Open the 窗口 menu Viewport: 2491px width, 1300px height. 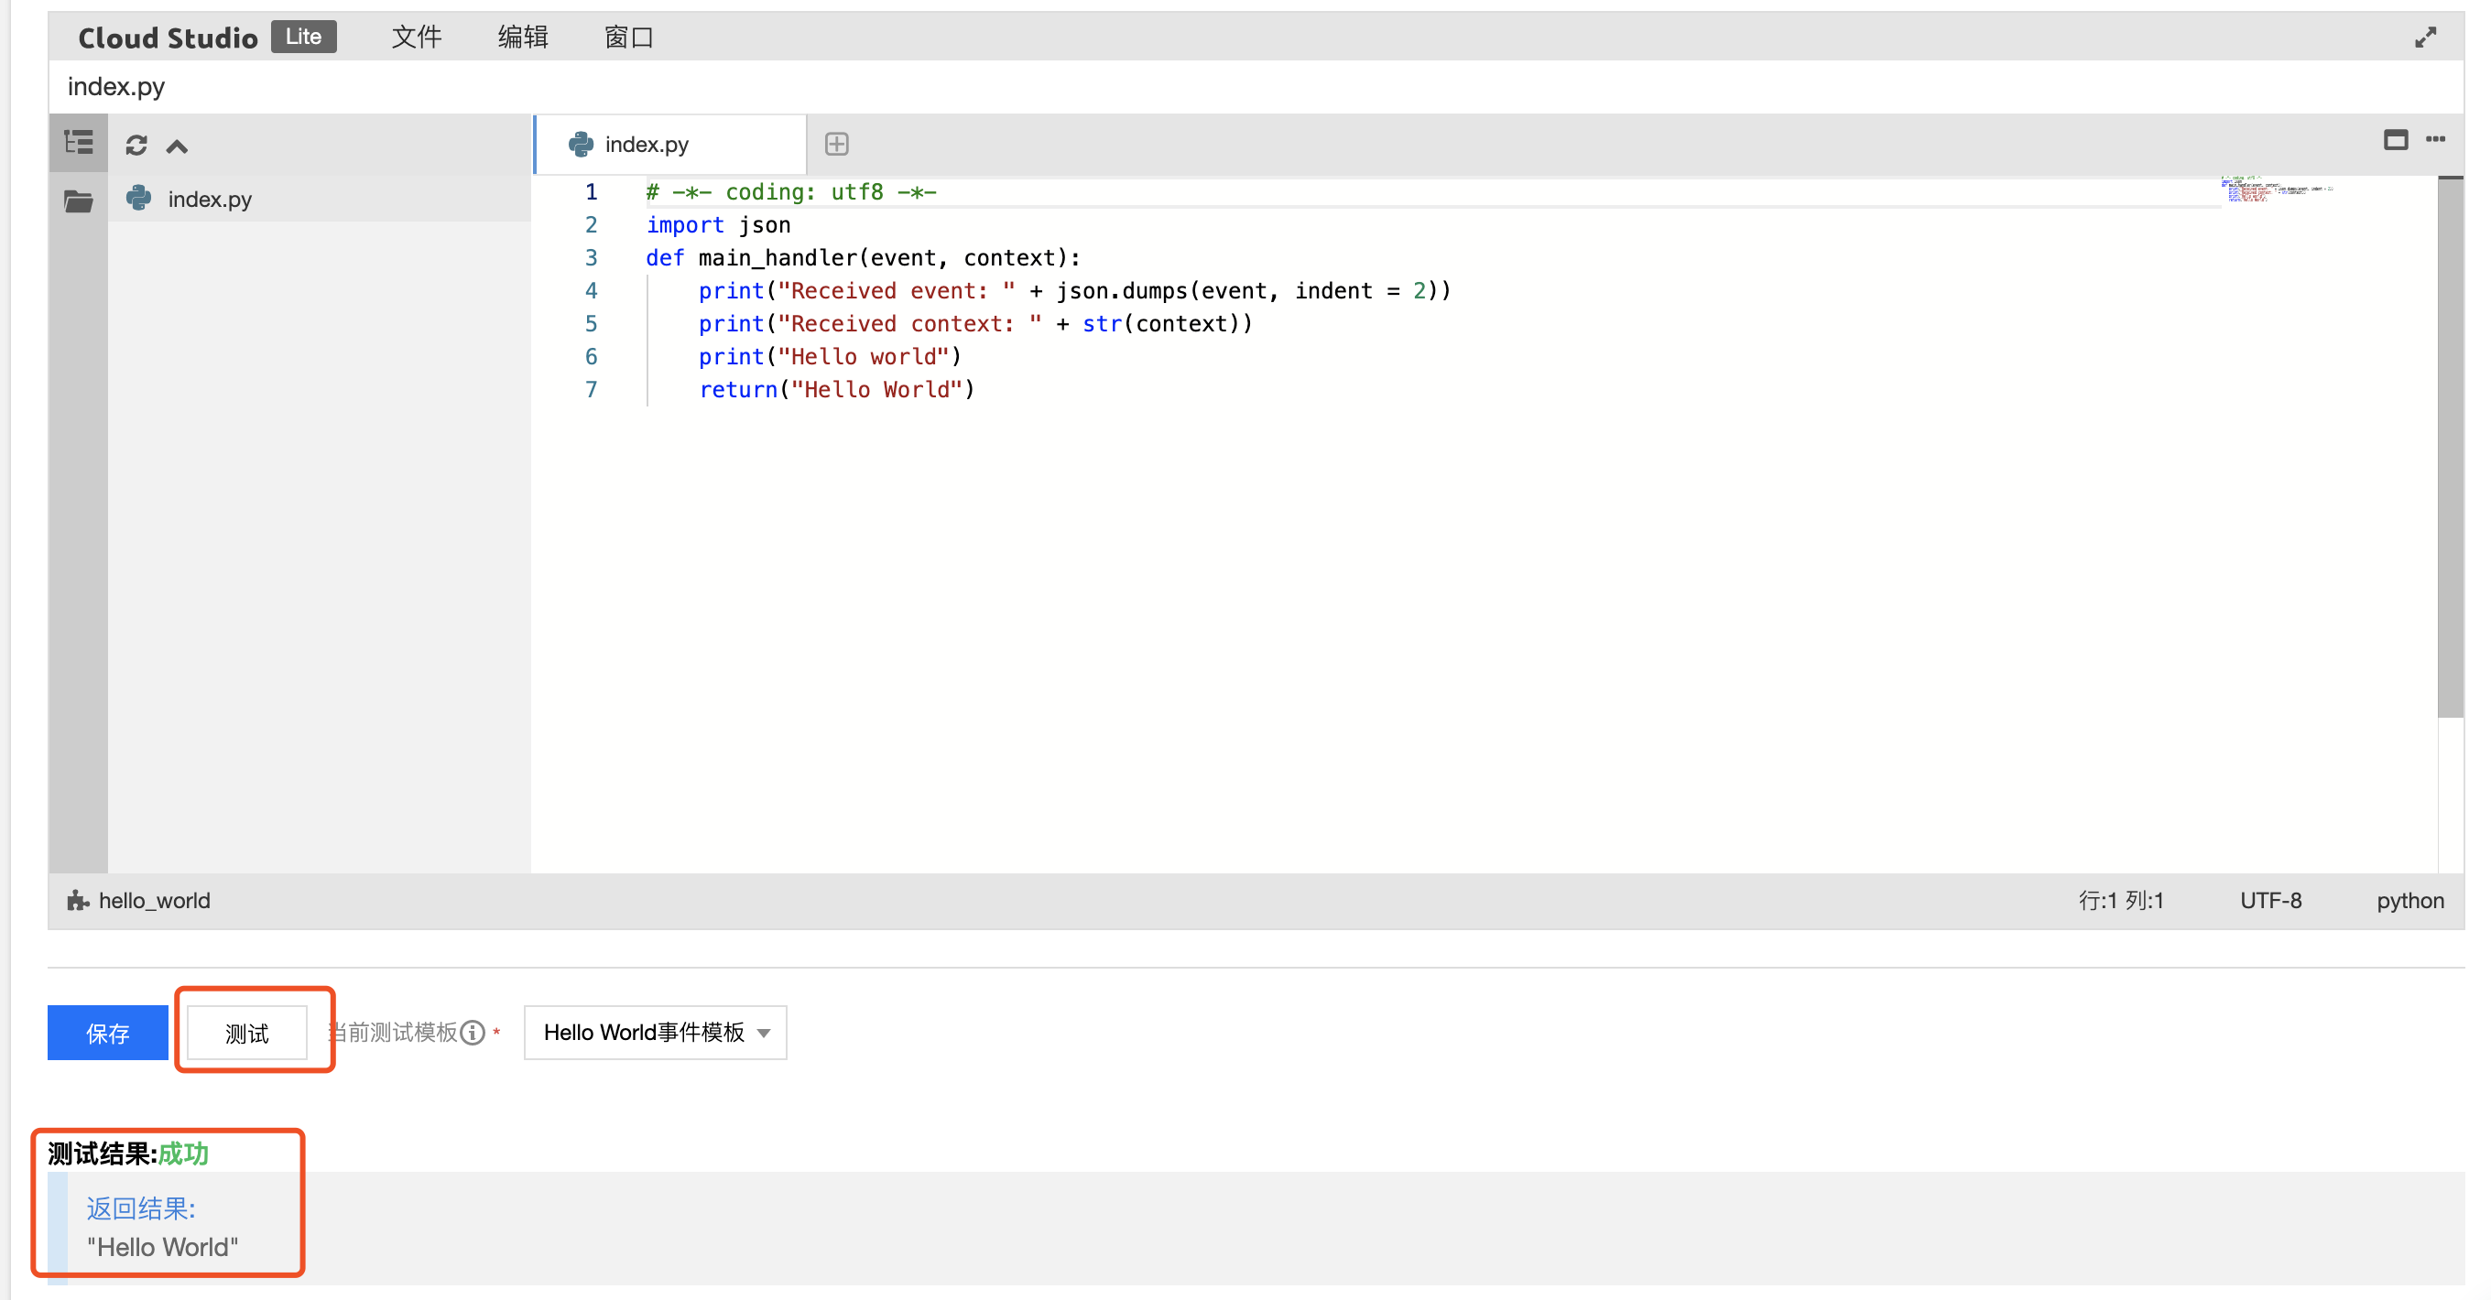click(628, 37)
